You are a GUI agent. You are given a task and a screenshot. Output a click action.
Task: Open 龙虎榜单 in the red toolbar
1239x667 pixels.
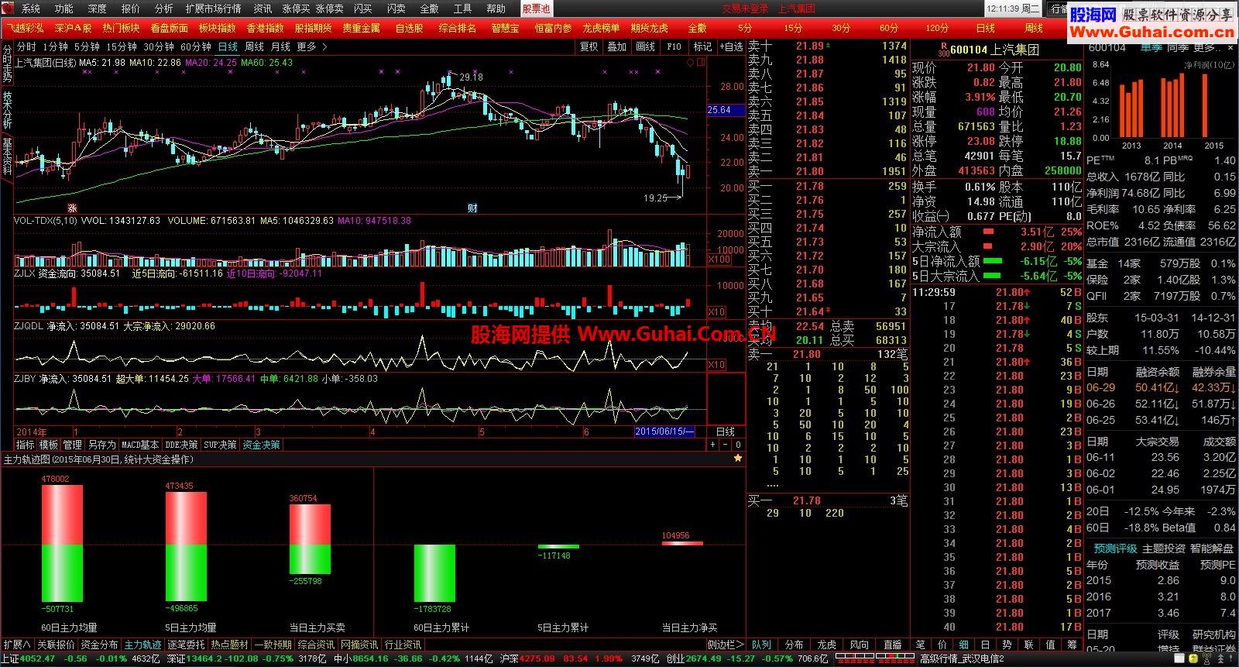click(x=601, y=28)
